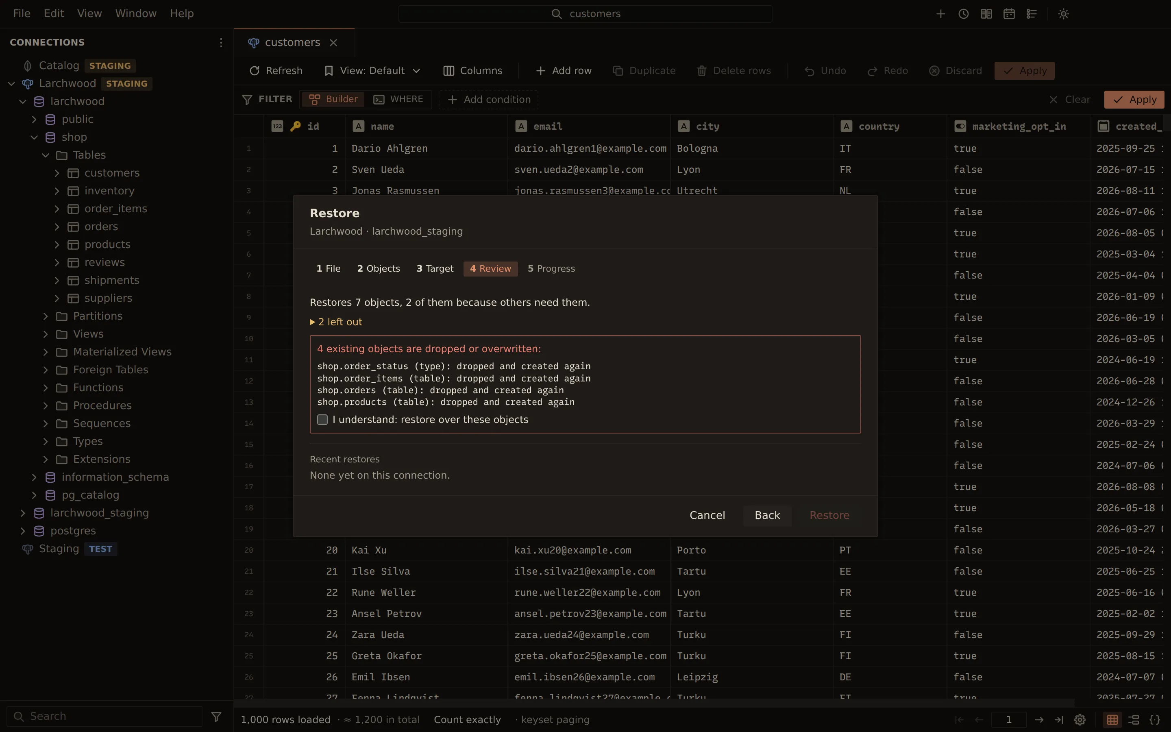Open the View menu
Image resolution: width=1171 pixels, height=732 pixels.
(x=89, y=13)
